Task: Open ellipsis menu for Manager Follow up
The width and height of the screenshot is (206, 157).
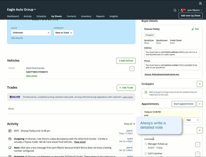Action: [198, 144]
